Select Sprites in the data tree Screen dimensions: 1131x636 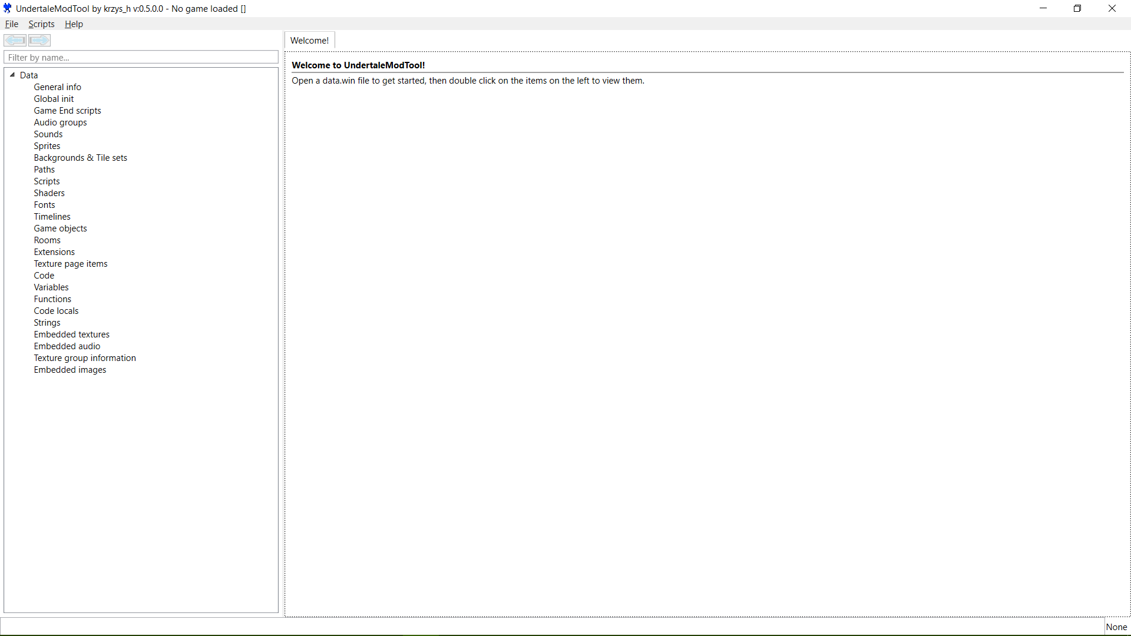47,146
